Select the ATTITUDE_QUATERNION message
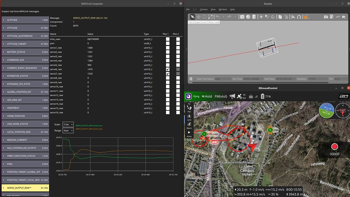The height and width of the screenshot is (197, 350). (25, 36)
